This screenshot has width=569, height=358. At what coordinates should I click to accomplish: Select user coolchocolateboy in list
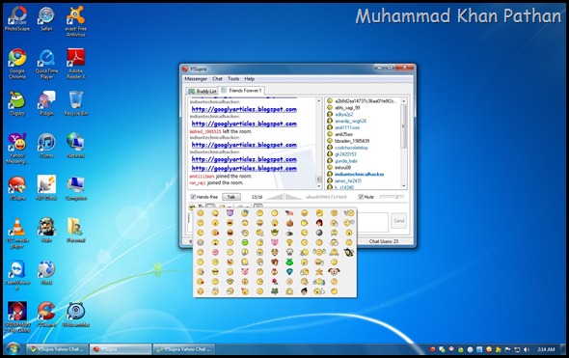click(x=351, y=148)
